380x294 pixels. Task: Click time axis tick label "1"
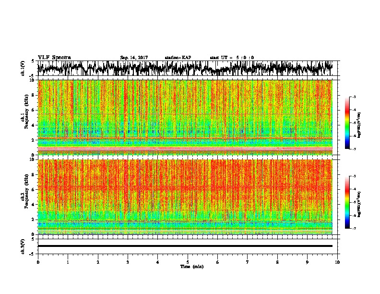68,262
